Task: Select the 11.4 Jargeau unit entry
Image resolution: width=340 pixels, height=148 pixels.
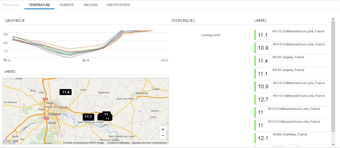Action: [x=292, y=61]
